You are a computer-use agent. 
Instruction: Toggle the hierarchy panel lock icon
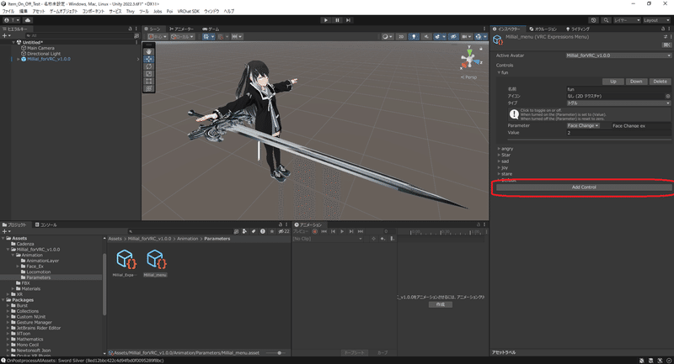pyautogui.click(x=130, y=29)
